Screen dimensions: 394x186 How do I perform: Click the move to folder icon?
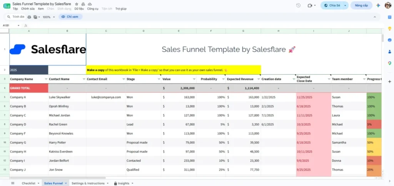(83, 4)
